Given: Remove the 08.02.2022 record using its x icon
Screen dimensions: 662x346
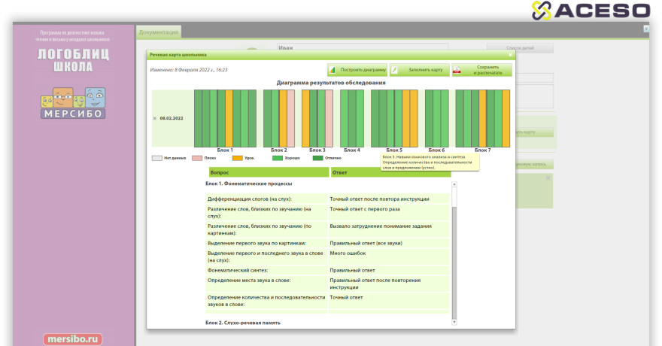Looking at the screenshot, I should (155, 119).
